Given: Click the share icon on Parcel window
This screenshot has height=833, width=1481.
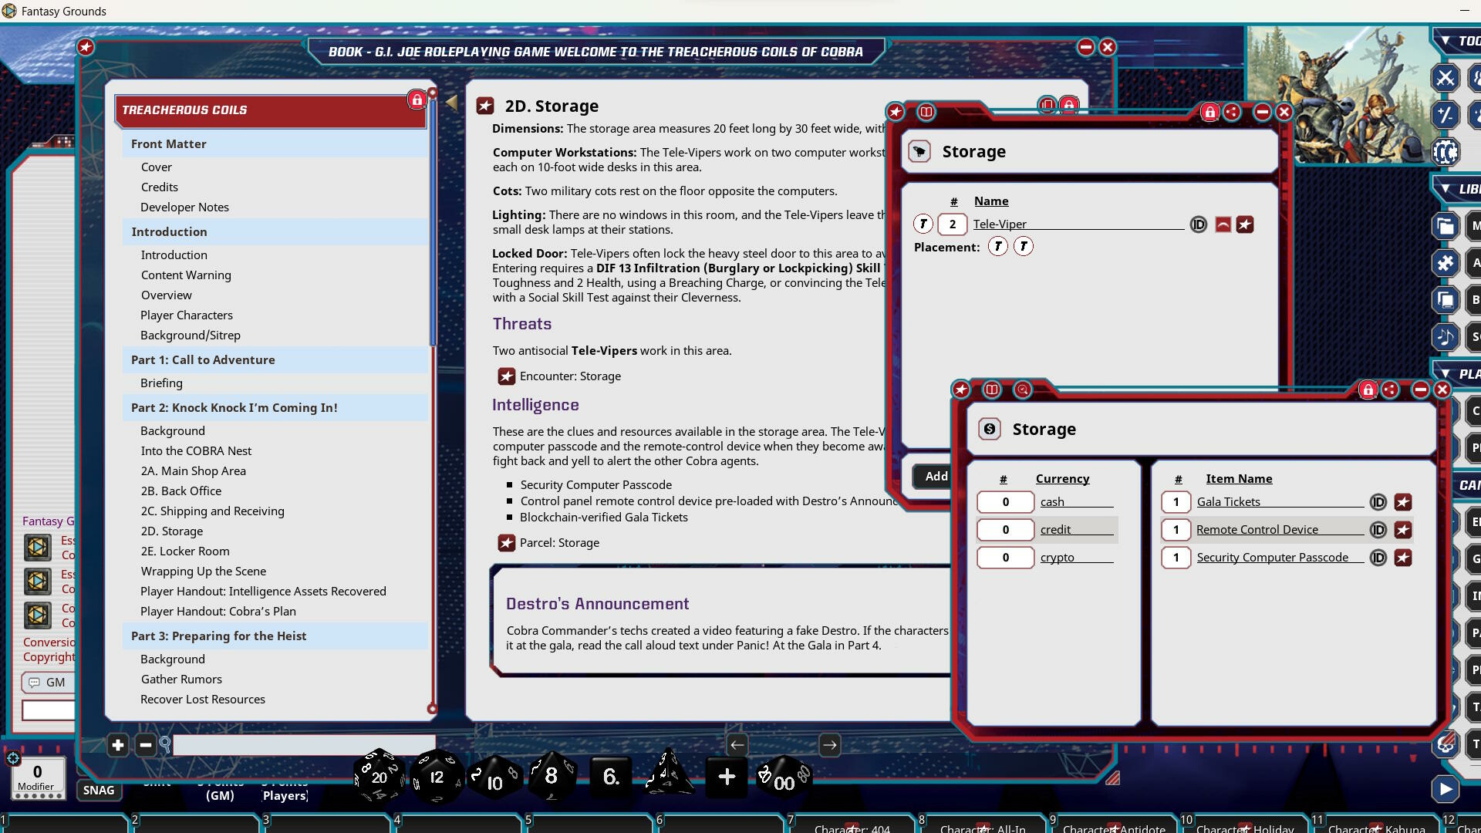Looking at the screenshot, I should (1390, 390).
